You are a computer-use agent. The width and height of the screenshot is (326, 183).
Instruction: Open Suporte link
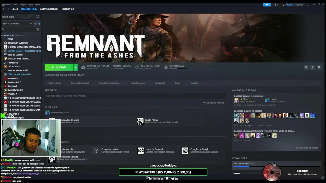(194, 83)
